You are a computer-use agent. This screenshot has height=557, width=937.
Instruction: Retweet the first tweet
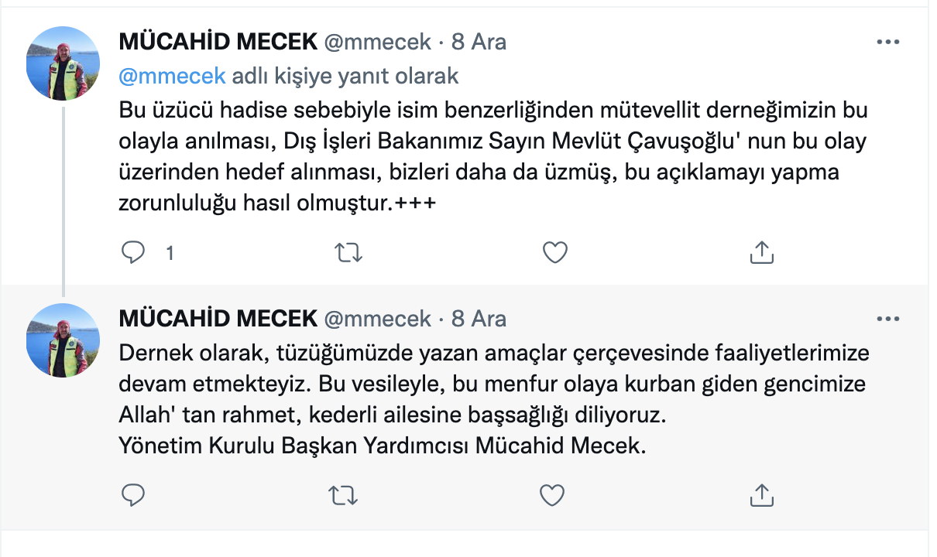(x=348, y=252)
